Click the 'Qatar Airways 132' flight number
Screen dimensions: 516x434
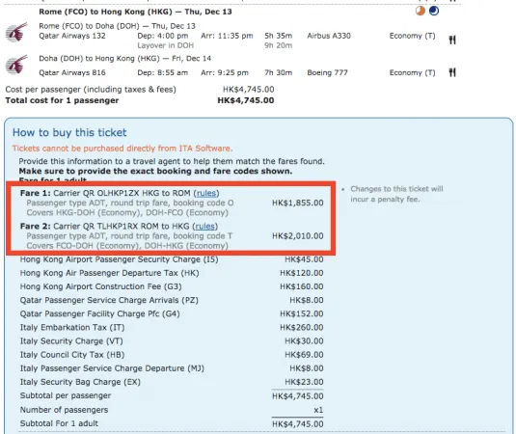pyautogui.click(x=72, y=36)
